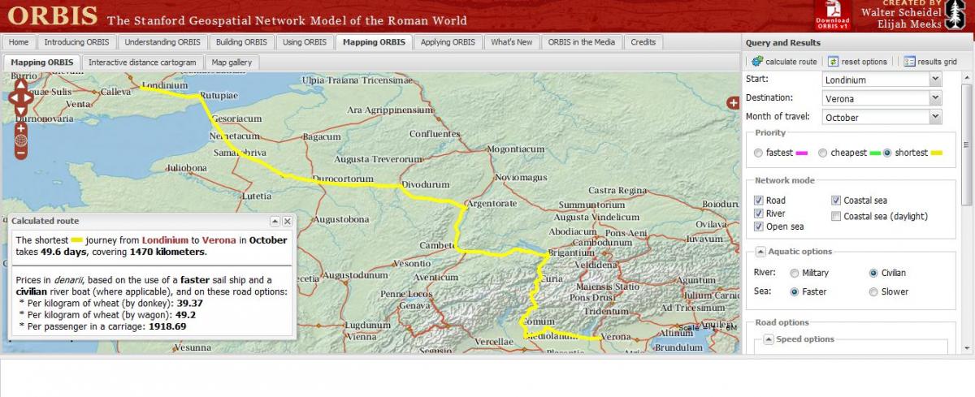Click Argentorate label on the map
This screenshot has height=397, width=975.
[x=492, y=203]
